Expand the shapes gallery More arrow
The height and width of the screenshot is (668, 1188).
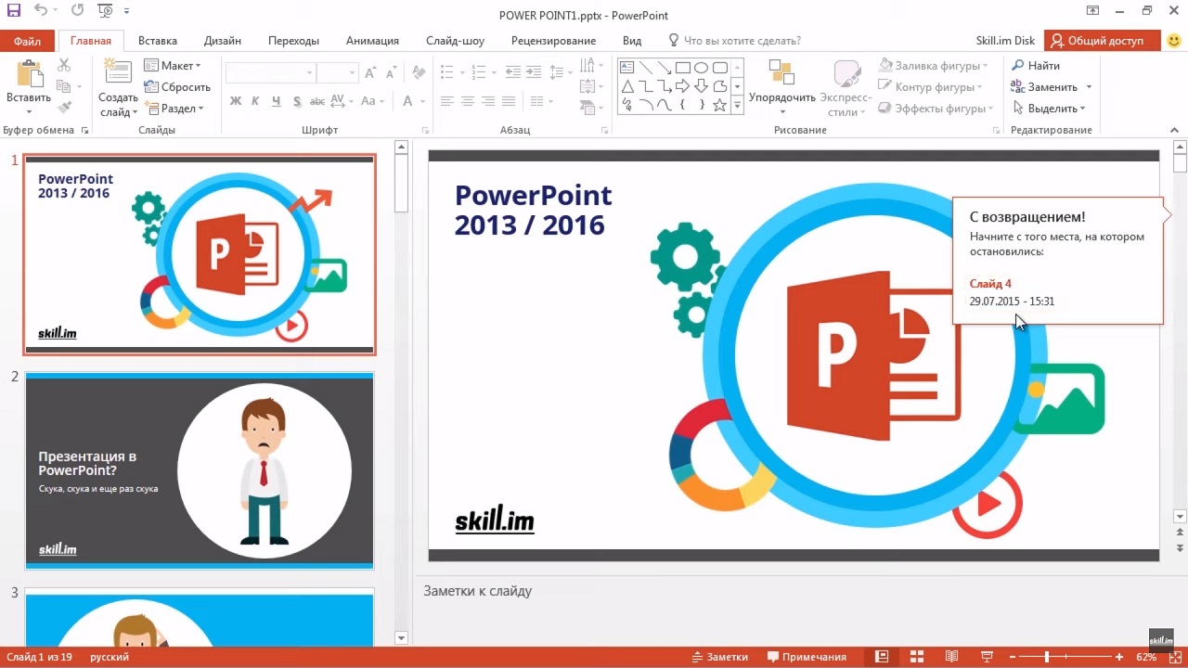pyautogui.click(x=738, y=106)
